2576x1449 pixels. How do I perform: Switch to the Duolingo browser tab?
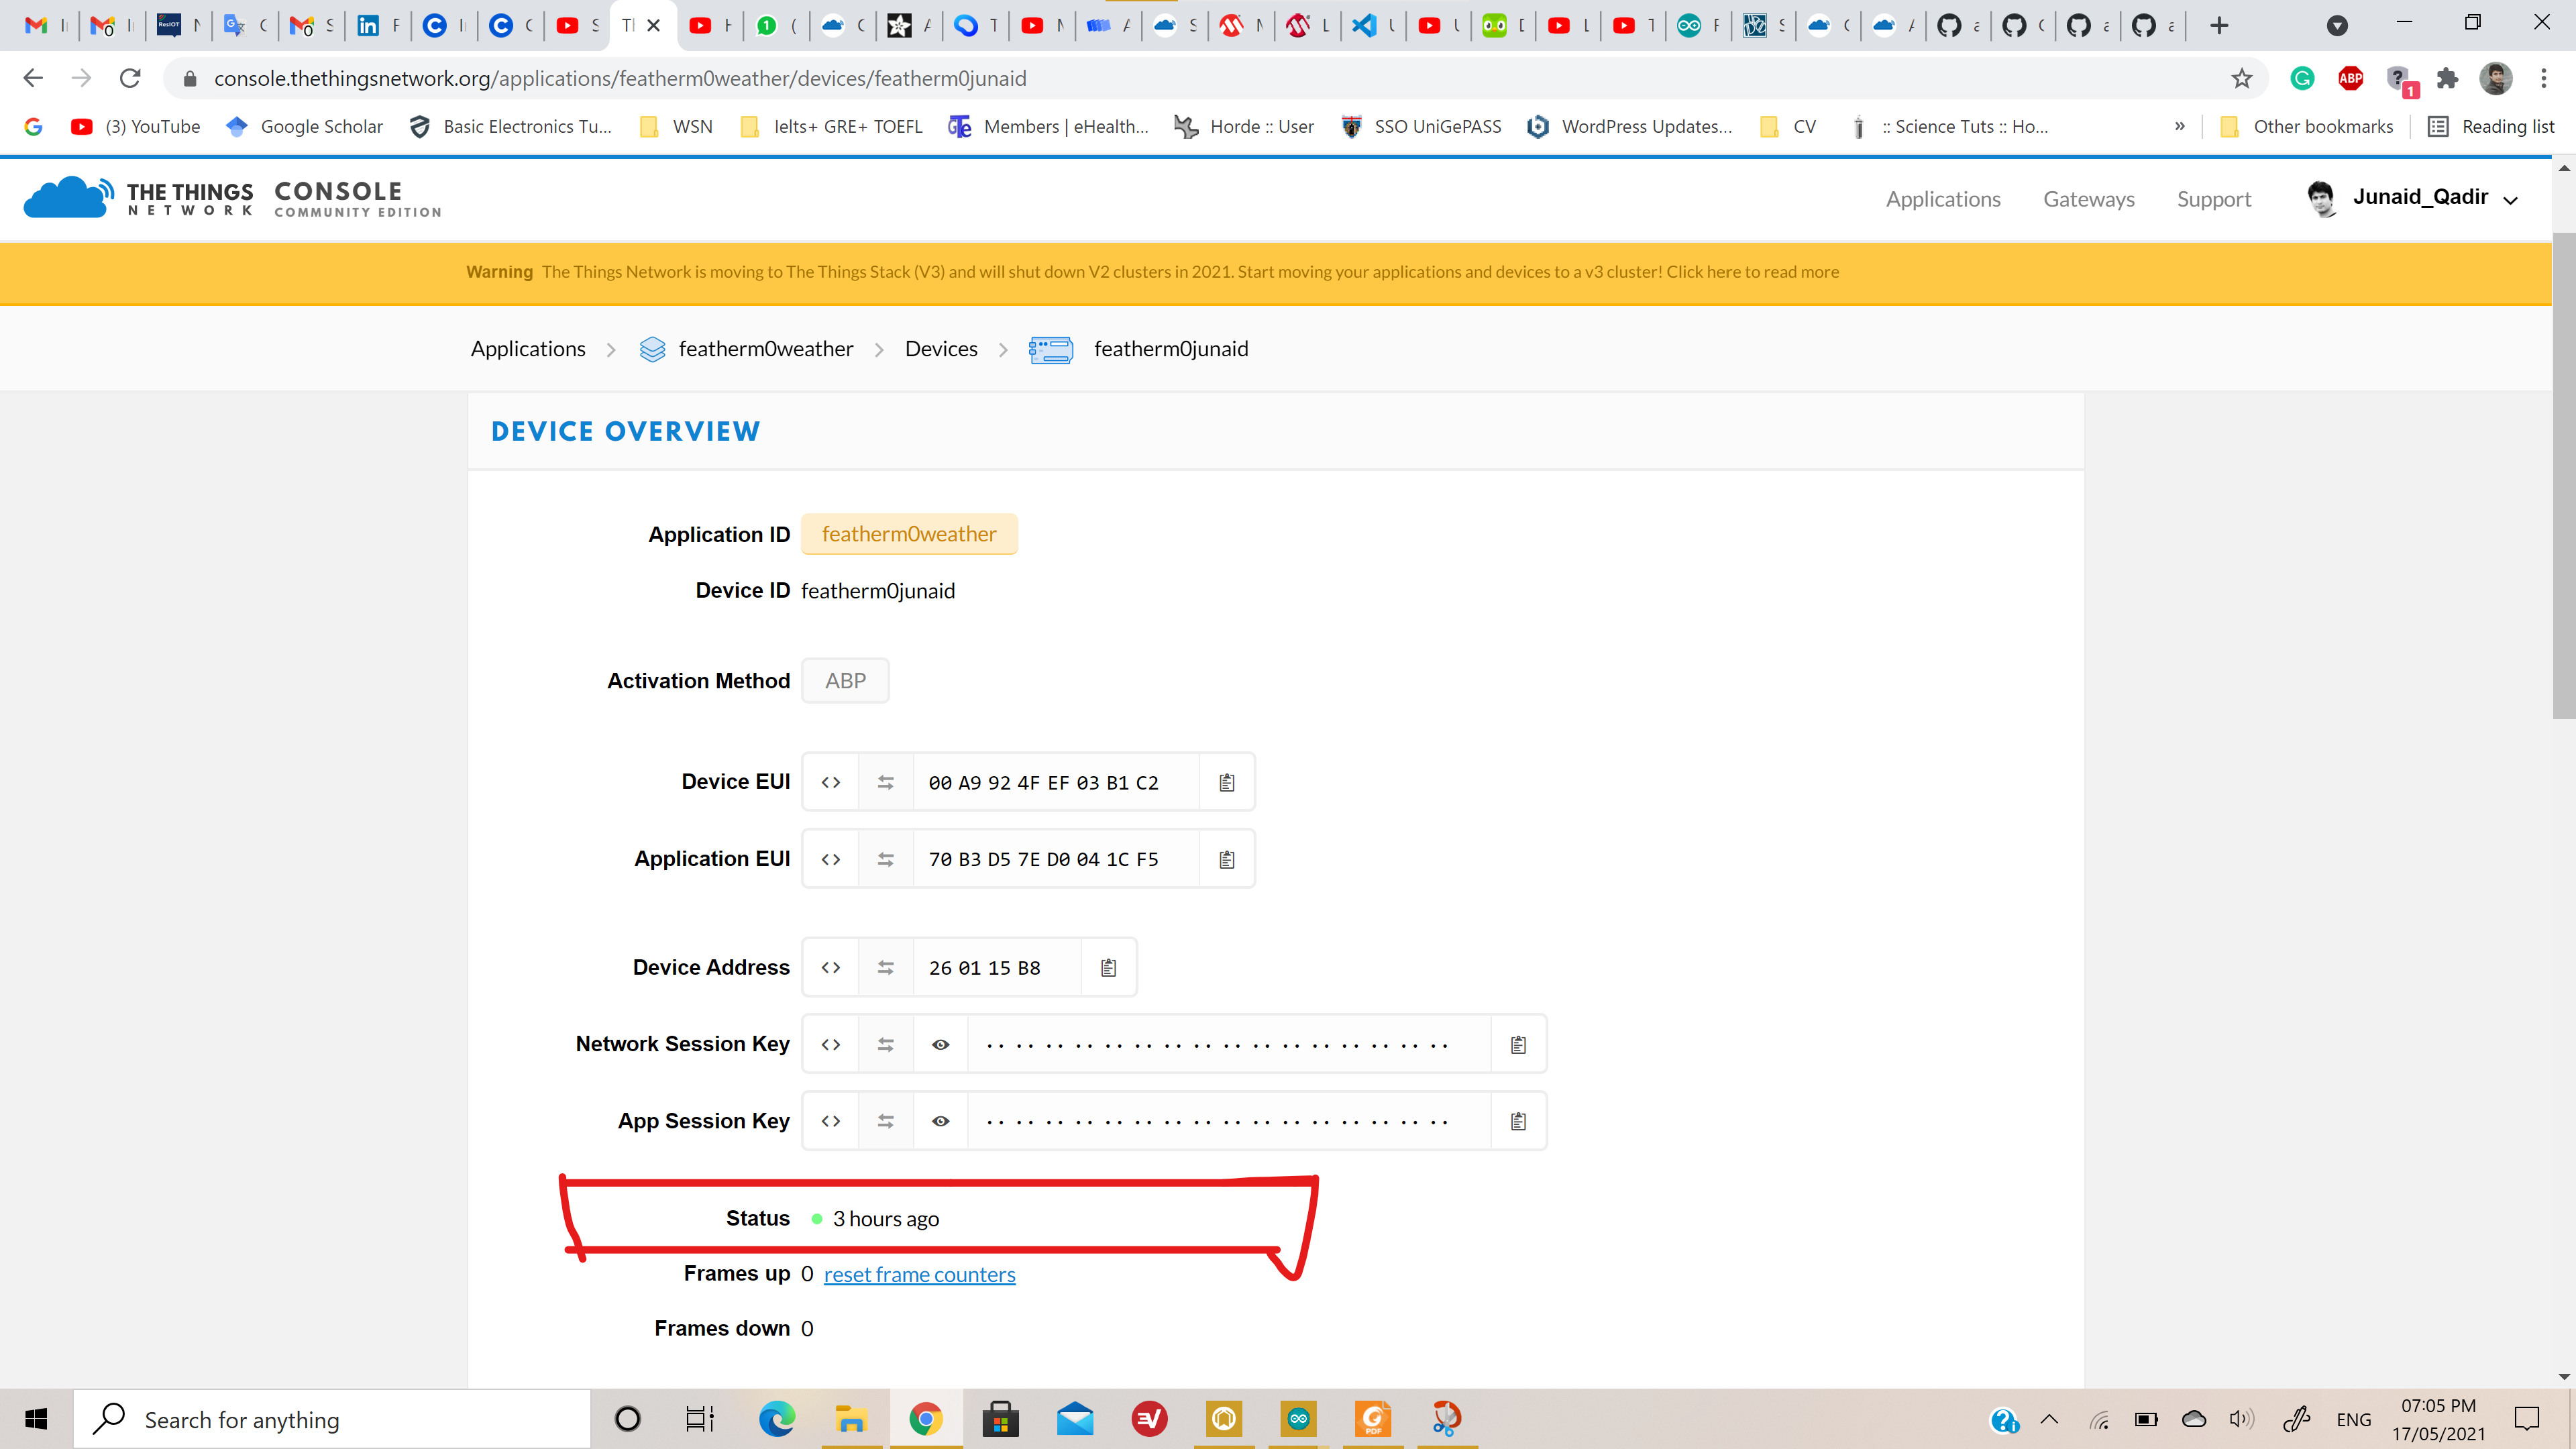(x=1503, y=26)
